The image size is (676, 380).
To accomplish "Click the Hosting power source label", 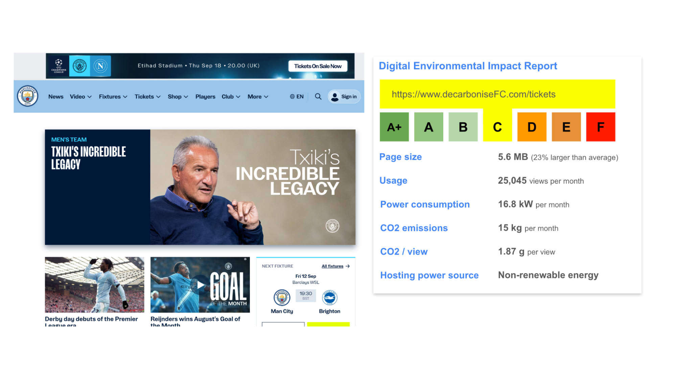I will pos(429,275).
